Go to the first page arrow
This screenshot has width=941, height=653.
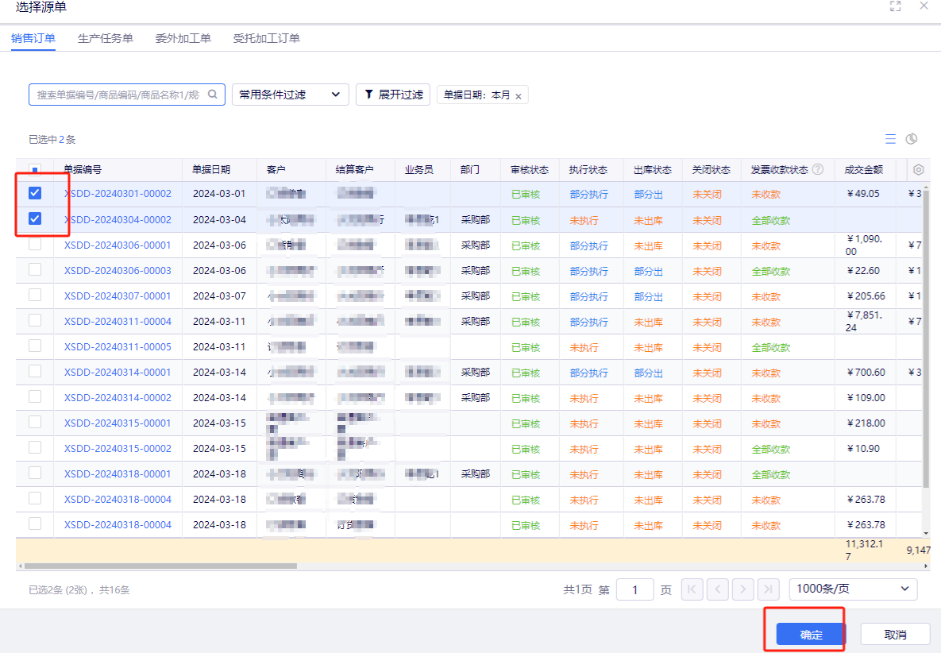(x=692, y=589)
